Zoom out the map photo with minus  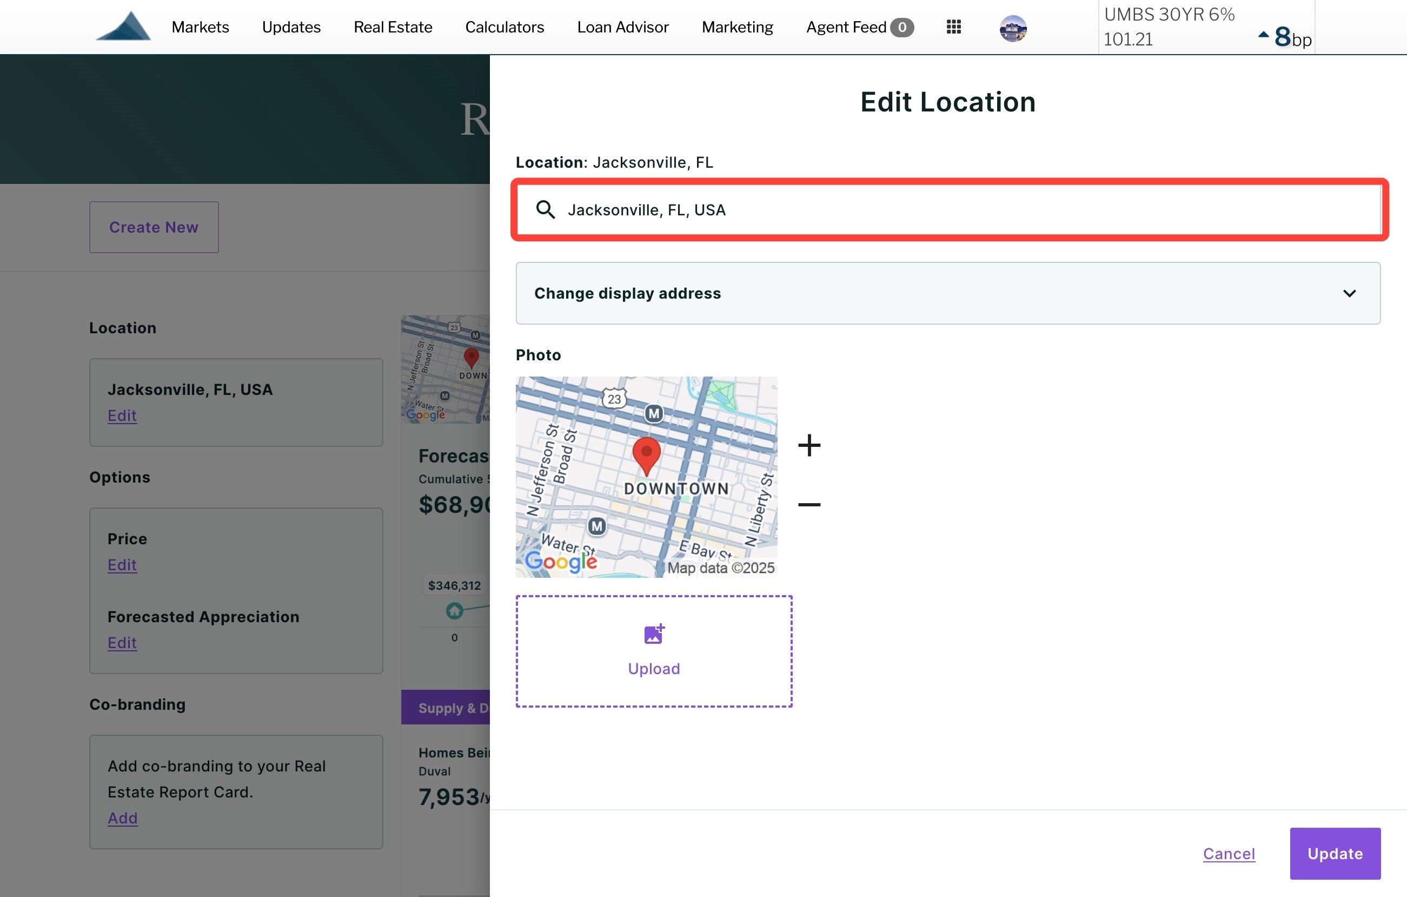click(809, 504)
